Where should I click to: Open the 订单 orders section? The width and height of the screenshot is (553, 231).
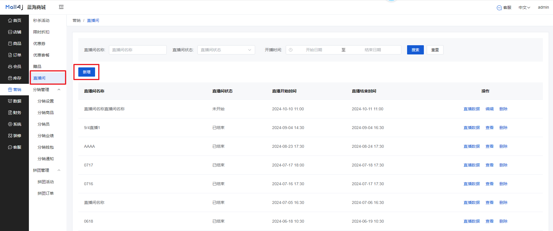pyautogui.click(x=14, y=55)
